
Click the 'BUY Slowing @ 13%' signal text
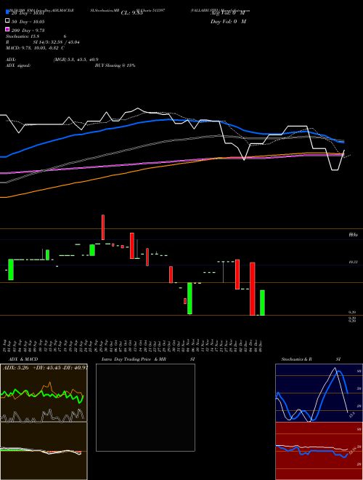click(115, 65)
